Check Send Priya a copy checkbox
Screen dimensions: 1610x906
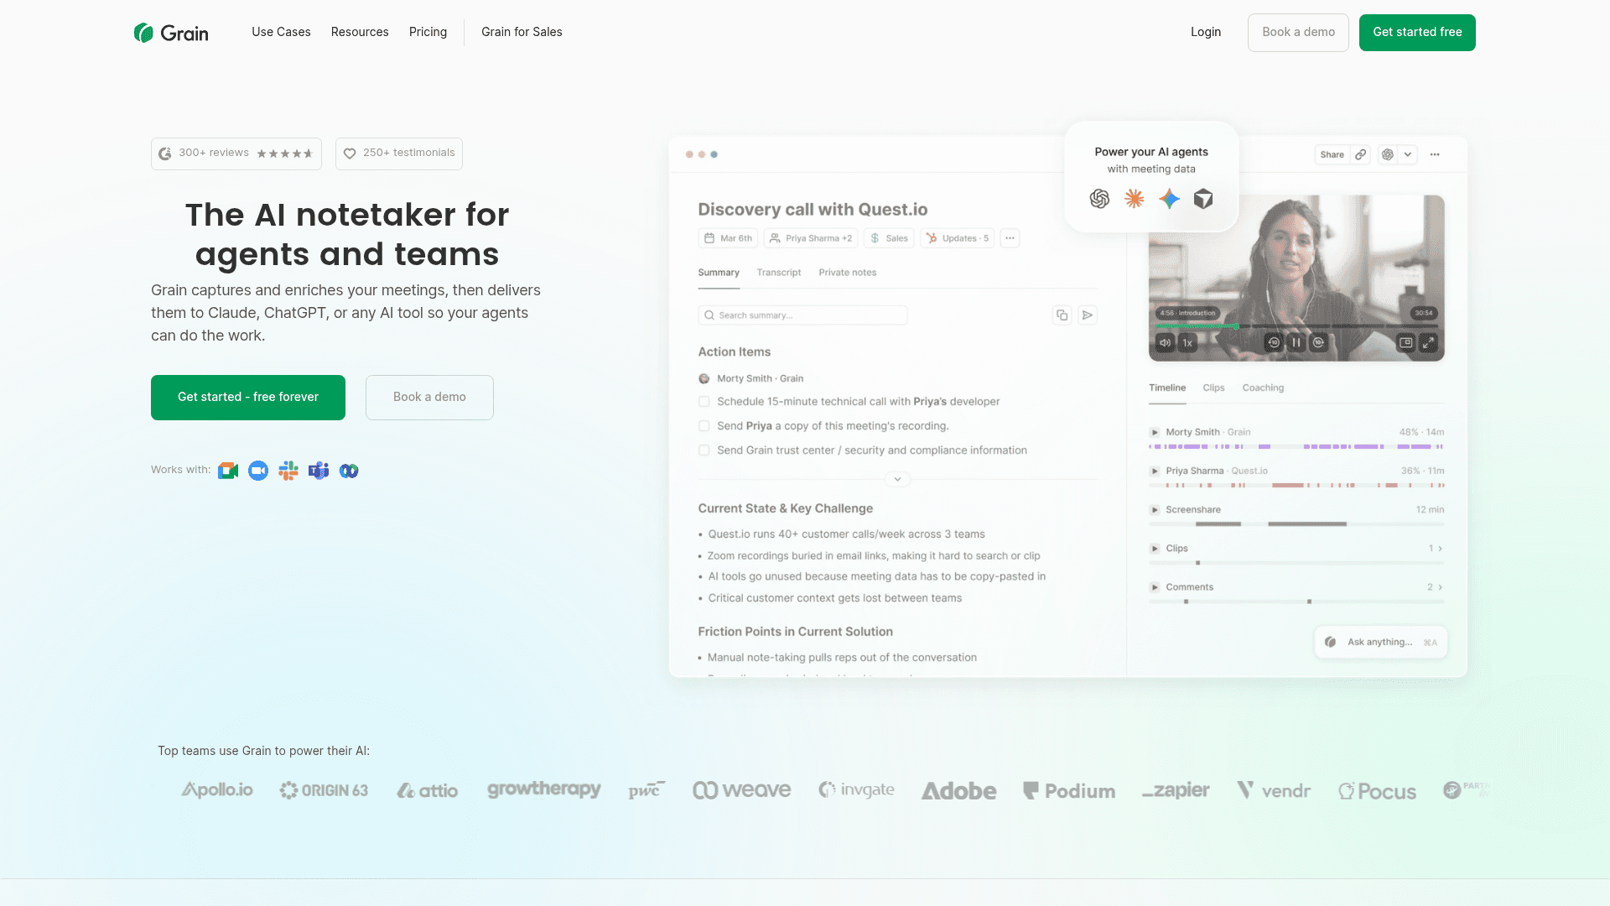(x=704, y=426)
